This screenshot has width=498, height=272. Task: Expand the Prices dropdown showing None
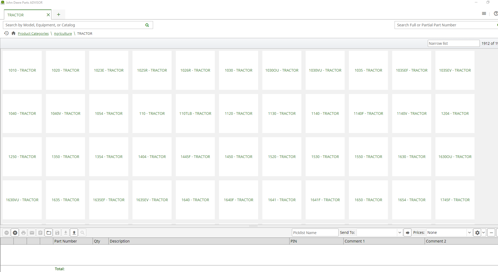(469, 233)
